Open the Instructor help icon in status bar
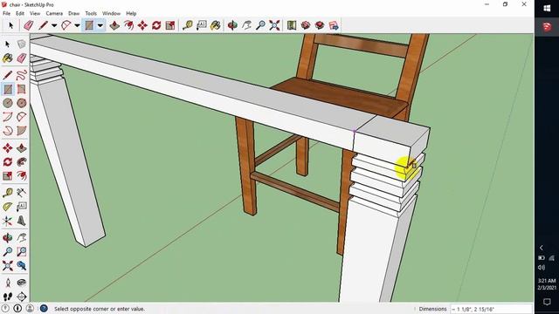Screen dimensions: 559x314 [x=44, y=309]
